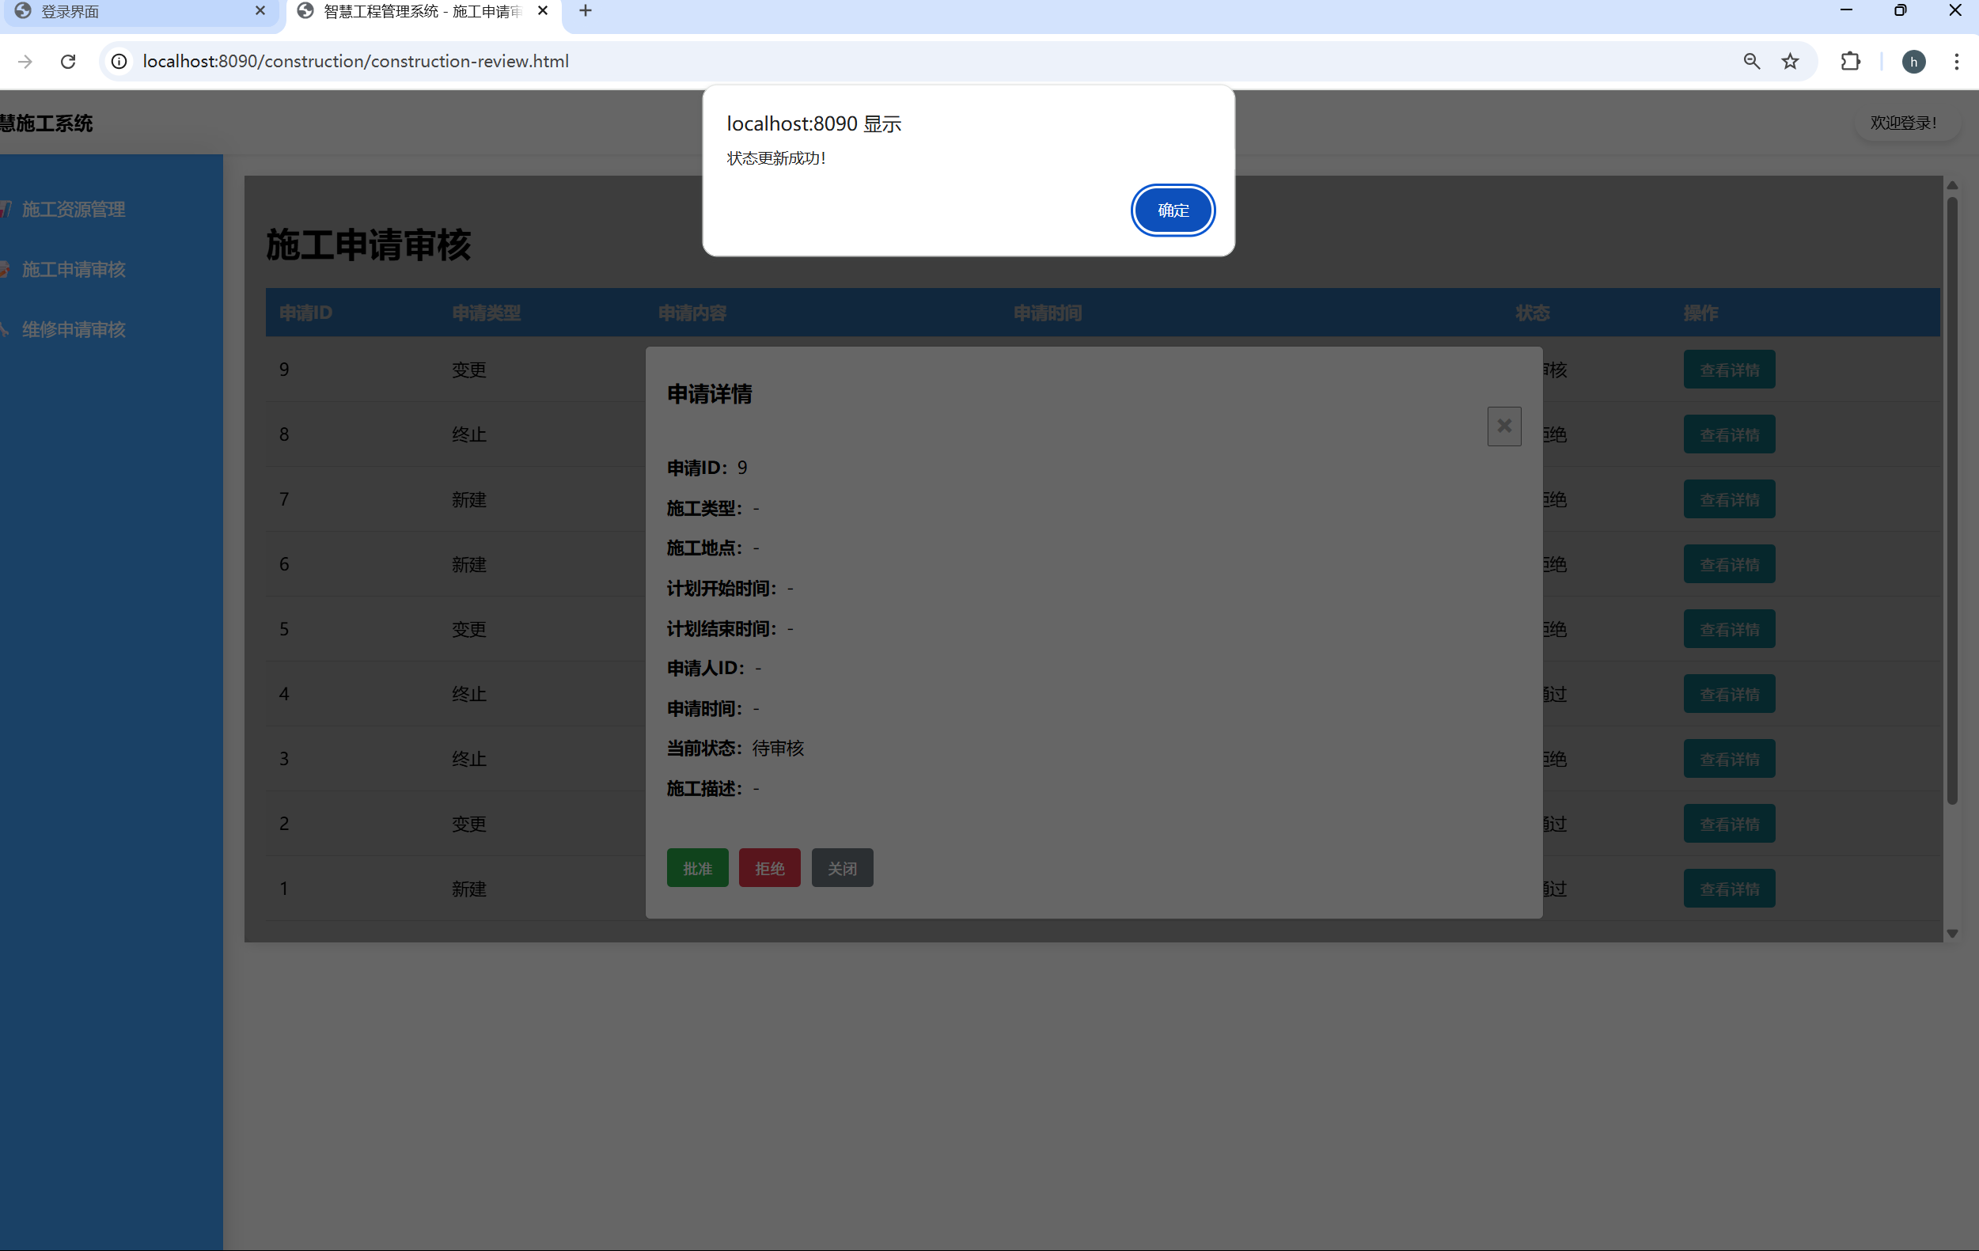Image resolution: width=1979 pixels, height=1251 pixels.
Task: Open the extensions puzzle icon
Action: click(1849, 62)
